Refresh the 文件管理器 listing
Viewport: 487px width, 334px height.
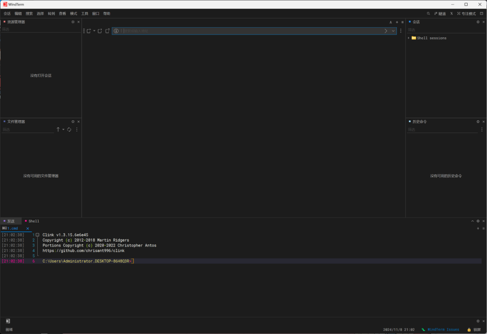pos(69,129)
